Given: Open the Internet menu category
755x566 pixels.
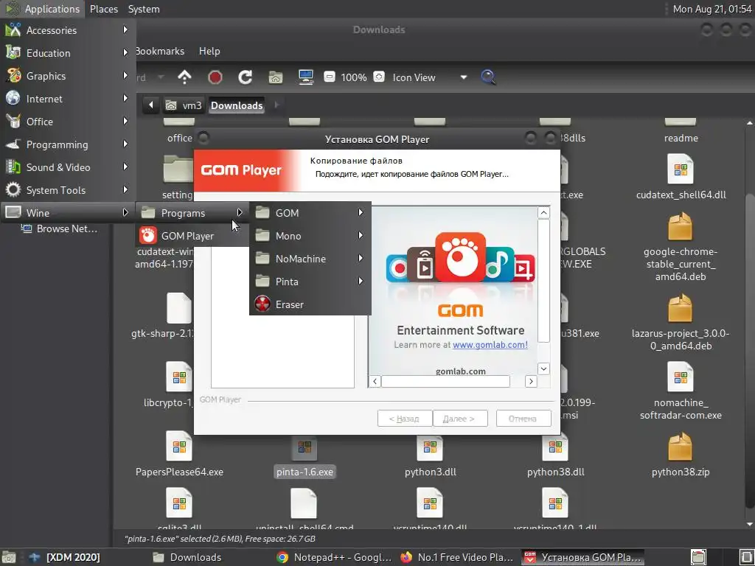Looking at the screenshot, I should pos(67,99).
